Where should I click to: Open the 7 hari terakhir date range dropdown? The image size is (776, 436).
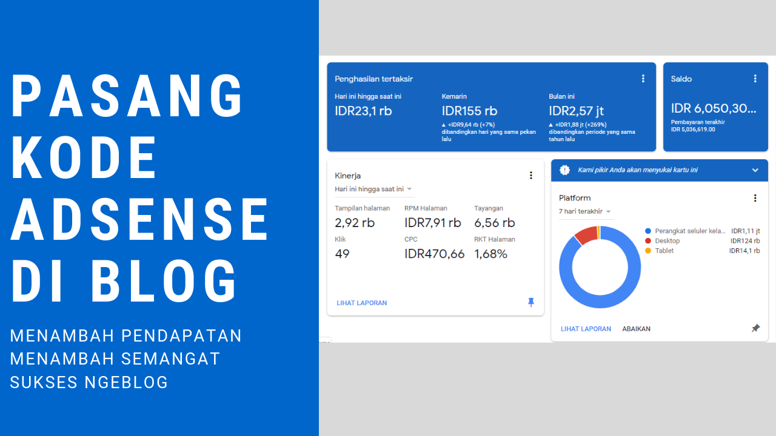[x=583, y=211]
